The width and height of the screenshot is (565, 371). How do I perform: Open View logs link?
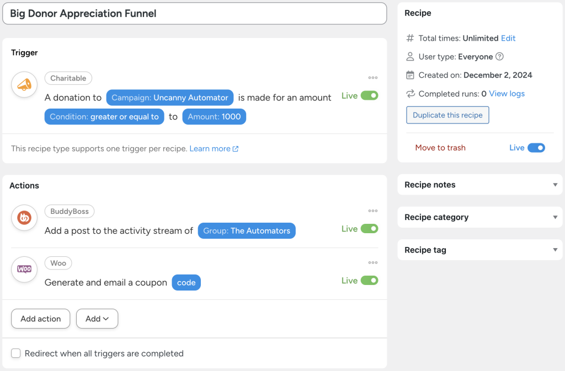[507, 94]
